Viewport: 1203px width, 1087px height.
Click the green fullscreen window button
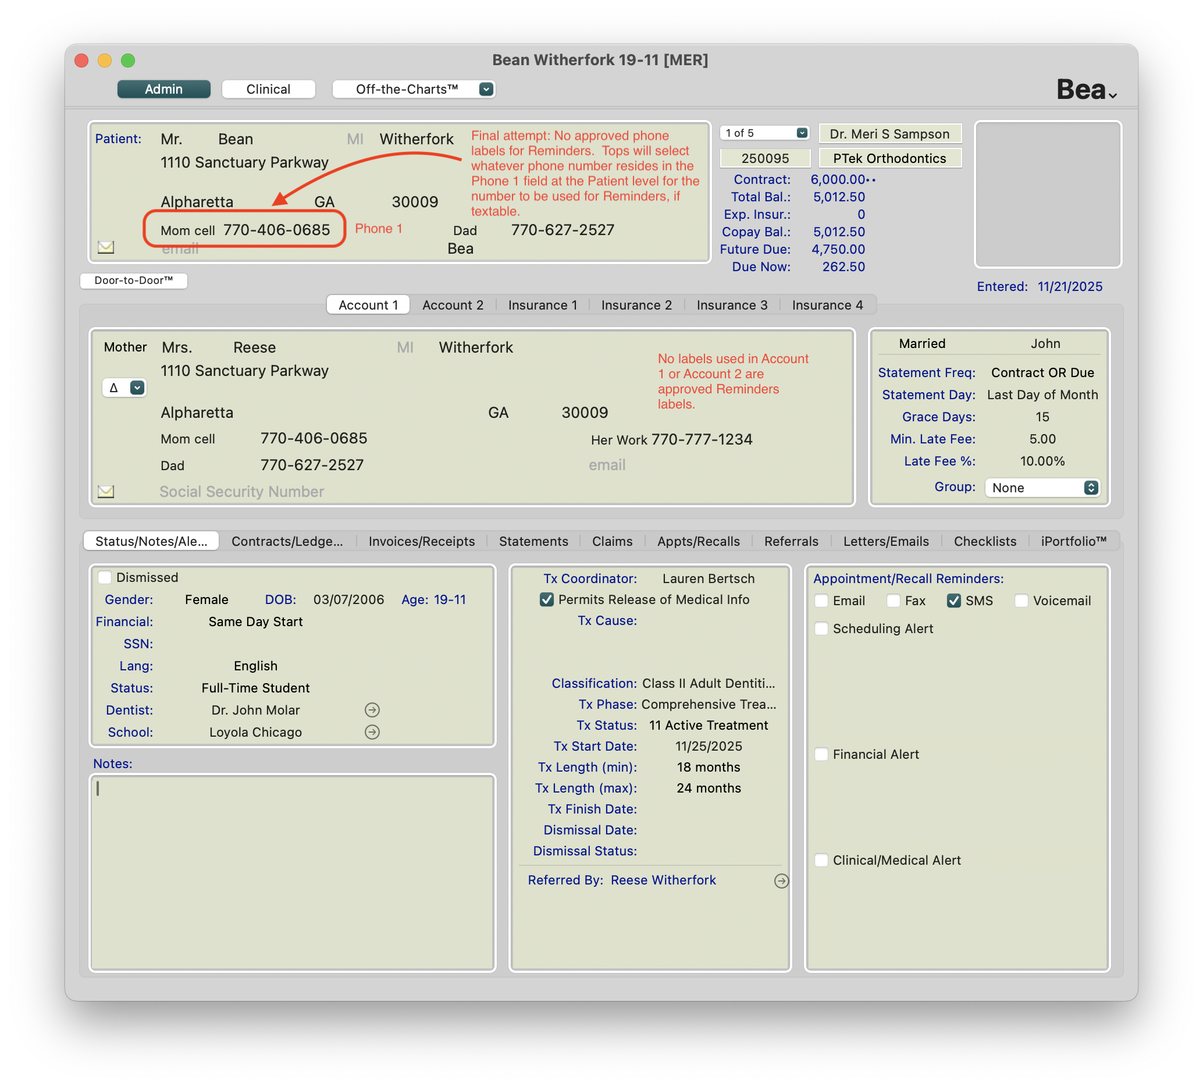[128, 61]
